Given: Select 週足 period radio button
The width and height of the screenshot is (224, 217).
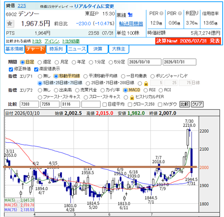Looking at the screenshot, I should pyautogui.click(x=40, y=62).
